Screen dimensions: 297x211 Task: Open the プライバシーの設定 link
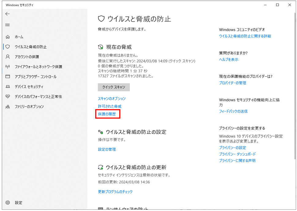pos(233,148)
